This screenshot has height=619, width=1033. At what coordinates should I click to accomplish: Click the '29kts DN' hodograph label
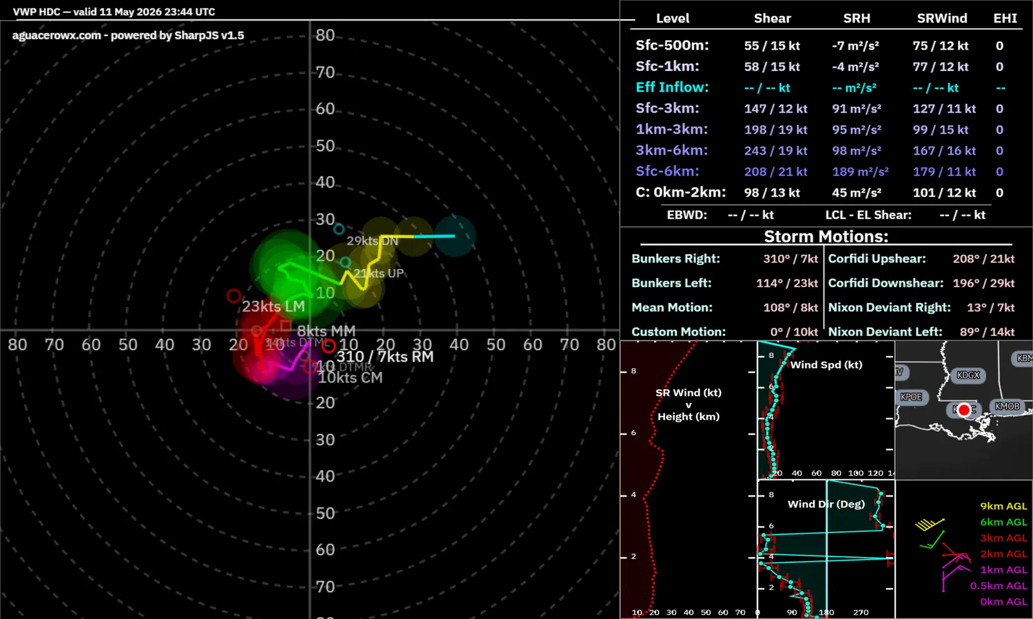(372, 241)
